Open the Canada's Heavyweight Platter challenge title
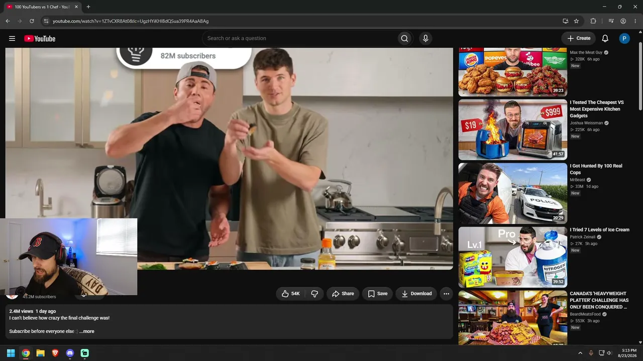This screenshot has width=643, height=361. (599, 300)
